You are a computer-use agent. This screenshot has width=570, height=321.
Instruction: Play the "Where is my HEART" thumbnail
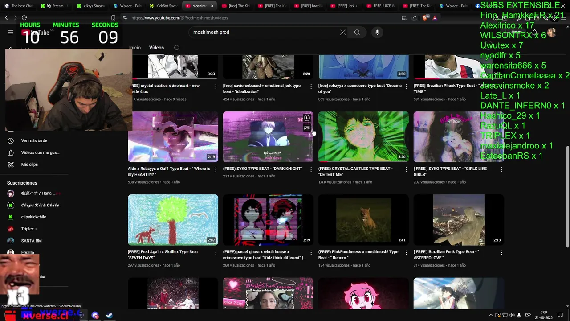pyautogui.click(x=173, y=137)
